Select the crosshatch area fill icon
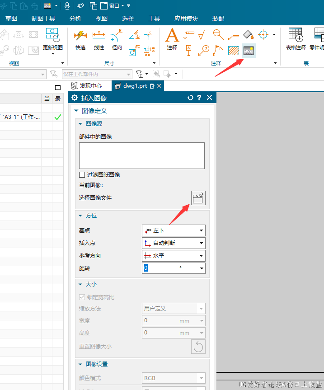Screen dimensions: 324x390 pos(233,50)
